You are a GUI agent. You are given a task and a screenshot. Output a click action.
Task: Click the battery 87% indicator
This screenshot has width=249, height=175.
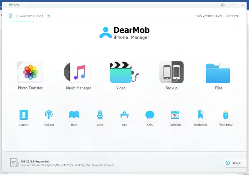point(14,5)
